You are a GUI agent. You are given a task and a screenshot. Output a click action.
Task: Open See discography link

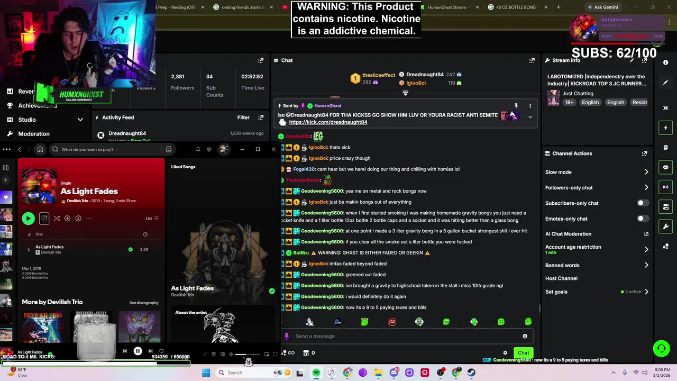coord(144,303)
